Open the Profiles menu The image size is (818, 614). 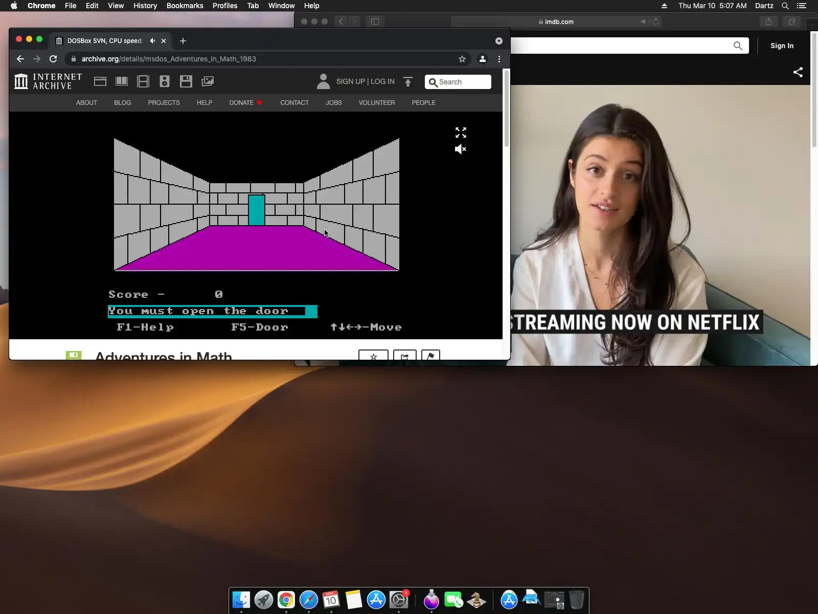click(x=225, y=6)
